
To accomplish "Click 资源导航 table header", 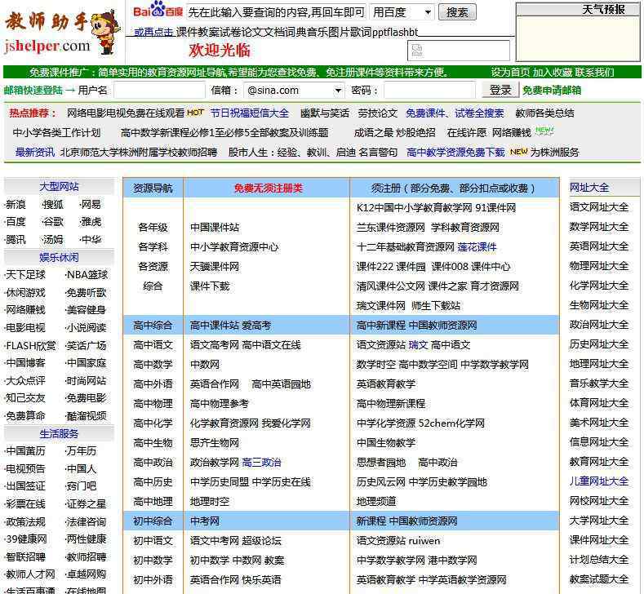I will (x=153, y=188).
